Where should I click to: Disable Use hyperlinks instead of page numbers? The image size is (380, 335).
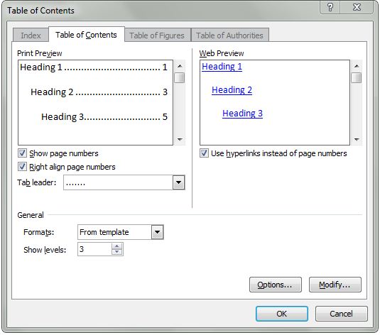pos(204,153)
